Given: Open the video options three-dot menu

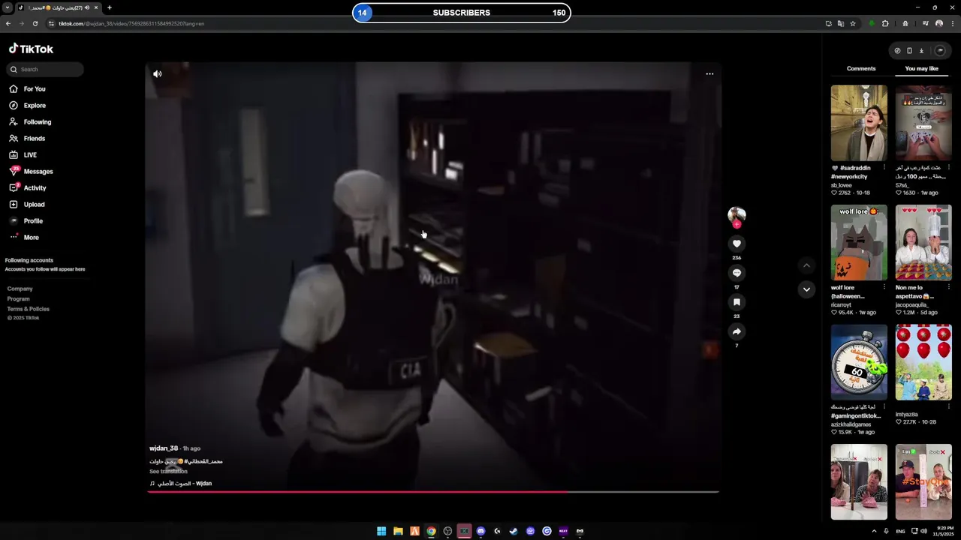Looking at the screenshot, I should [709, 73].
